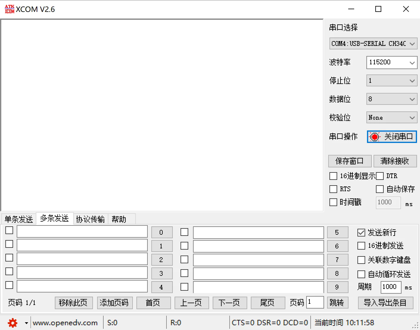Image resolution: width=420 pixels, height=330 pixels.
Task: Click the CTS=0 DSR=0 DCD=0 status
Action: (x=270, y=323)
